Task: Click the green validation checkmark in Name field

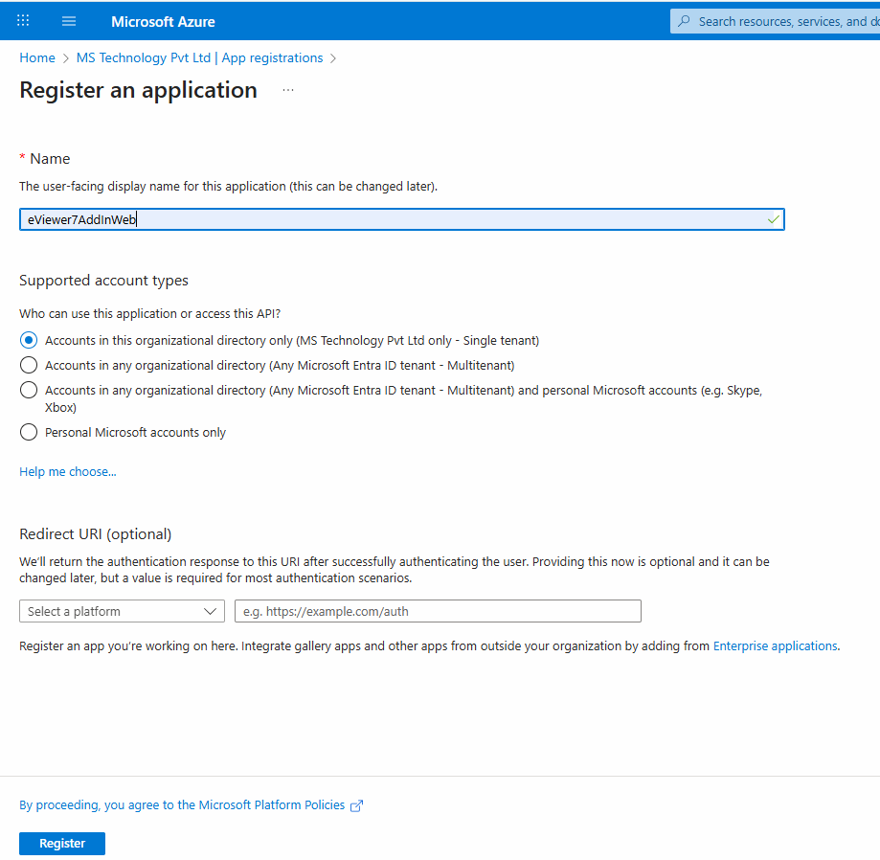Action: (773, 218)
